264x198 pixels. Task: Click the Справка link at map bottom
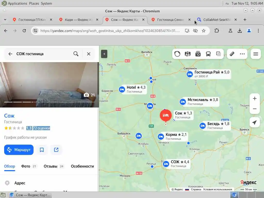(x=196, y=189)
